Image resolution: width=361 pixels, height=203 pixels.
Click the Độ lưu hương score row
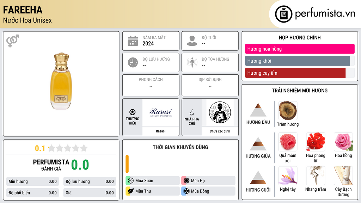(90, 182)
